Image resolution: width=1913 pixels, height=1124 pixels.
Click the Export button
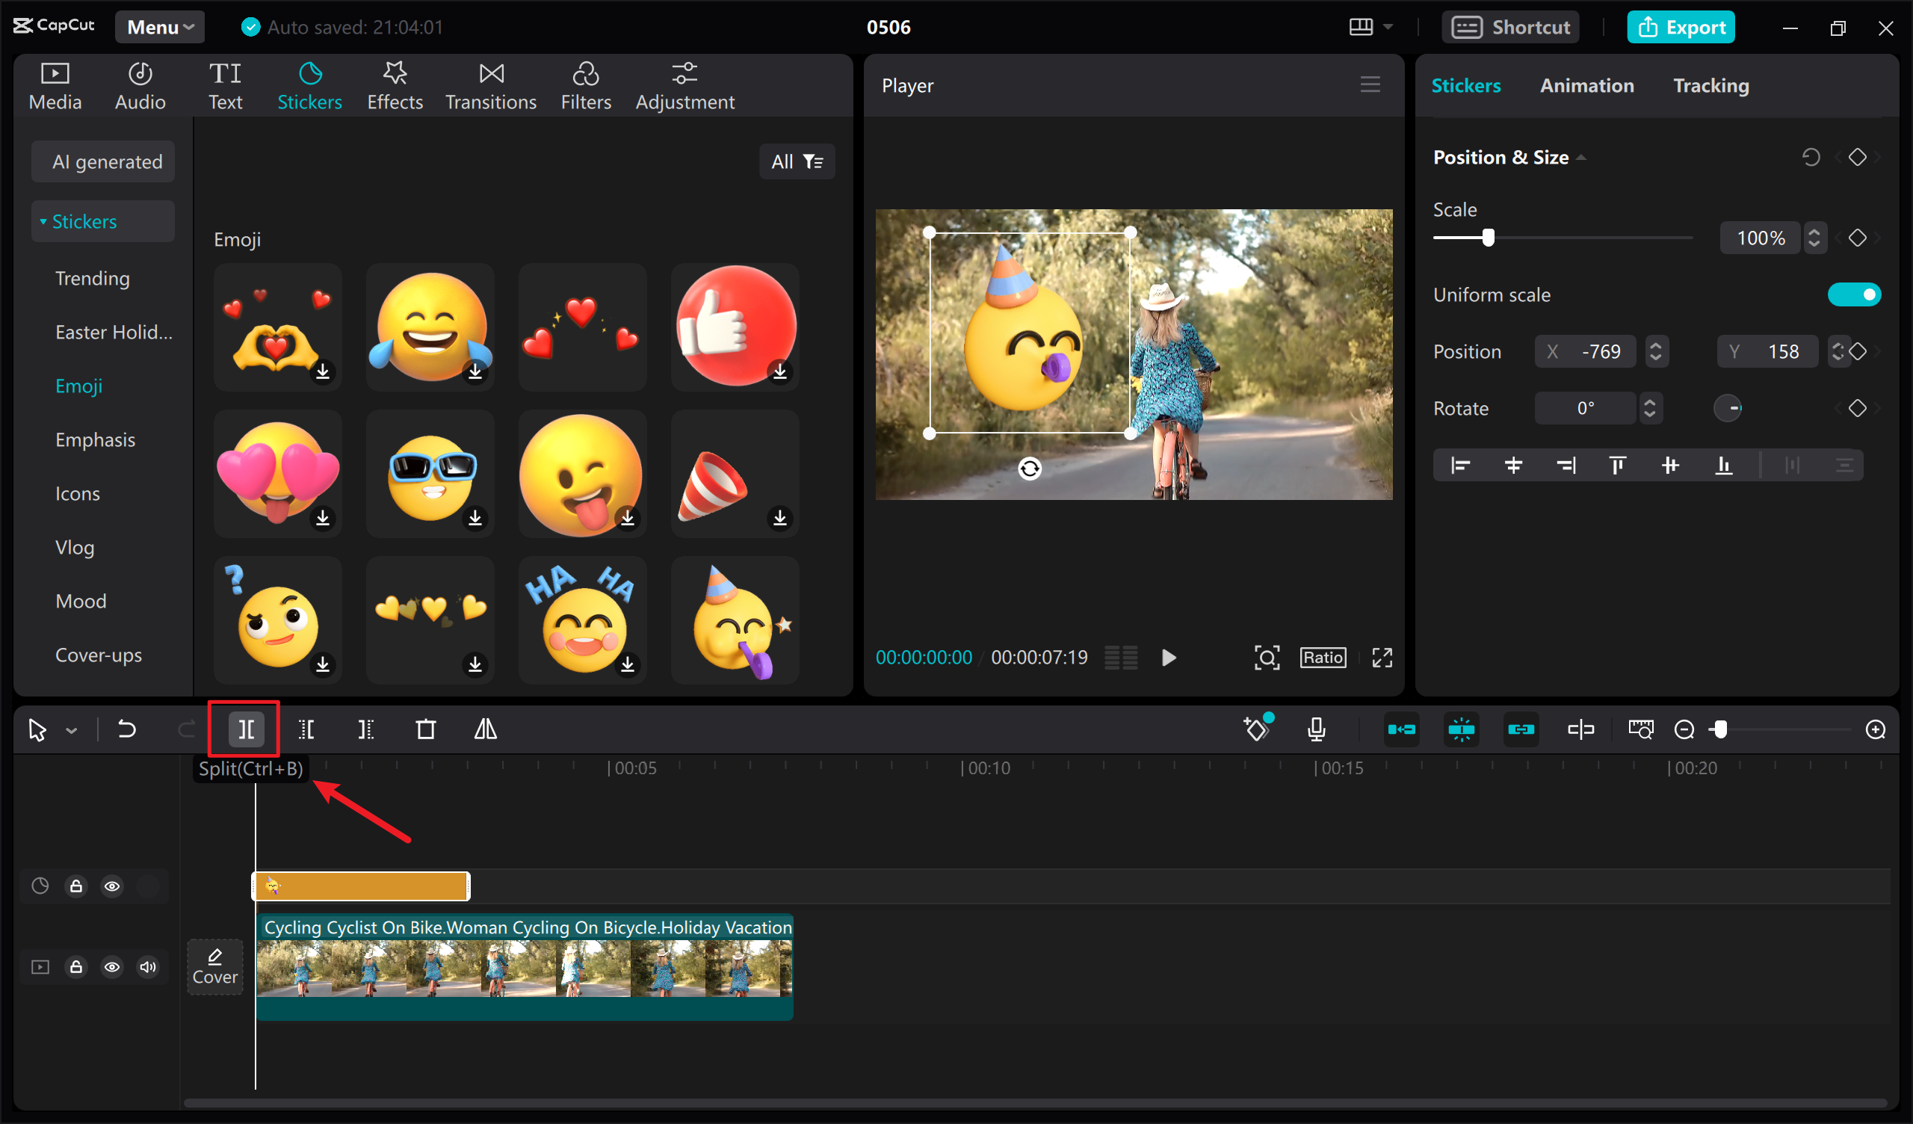(1681, 27)
